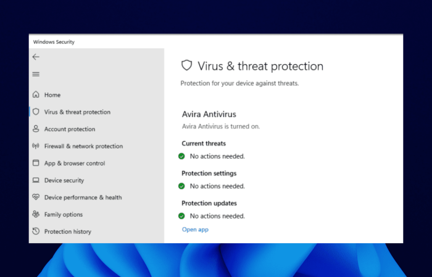Click the Protection history clock icon
The width and height of the screenshot is (432, 277).
click(36, 231)
